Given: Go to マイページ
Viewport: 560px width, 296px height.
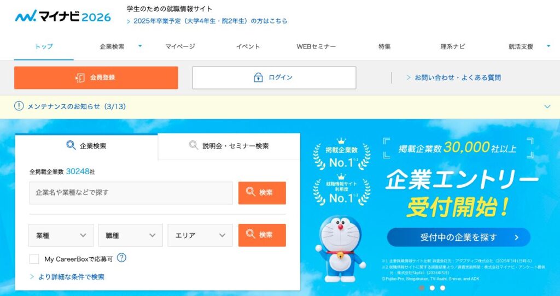Looking at the screenshot, I should (180, 46).
